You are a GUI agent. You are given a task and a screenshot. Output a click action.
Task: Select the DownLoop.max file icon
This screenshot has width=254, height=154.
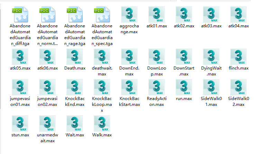coord(157,57)
